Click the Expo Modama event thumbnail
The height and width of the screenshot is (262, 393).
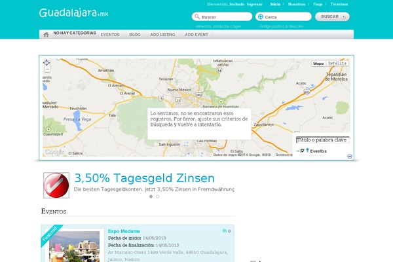tap(75, 247)
